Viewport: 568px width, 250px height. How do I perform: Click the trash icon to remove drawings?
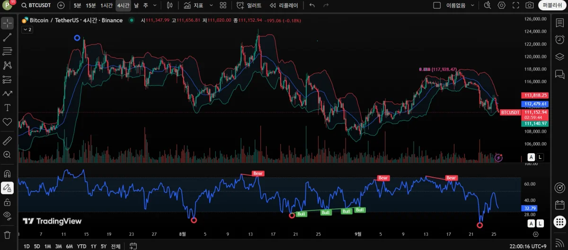pos(7,235)
